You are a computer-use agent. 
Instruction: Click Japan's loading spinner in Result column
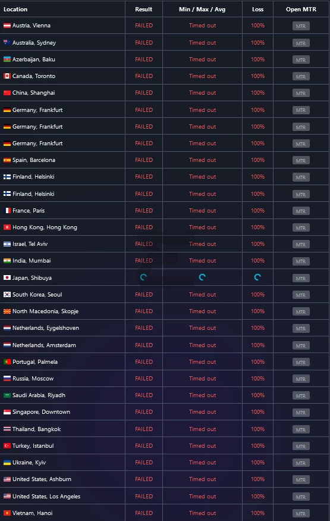[143, 277]
